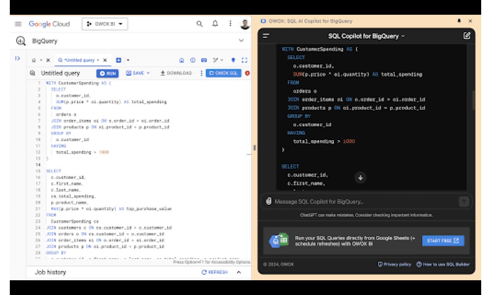Expand the BigQuery explorer side panel

[x=18, y=59]
